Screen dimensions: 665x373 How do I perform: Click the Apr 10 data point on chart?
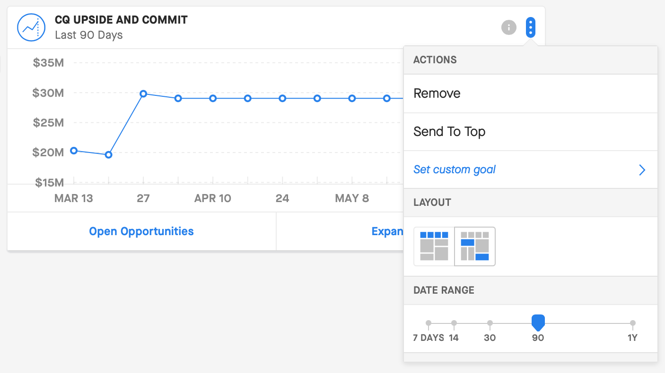(213, 98)
